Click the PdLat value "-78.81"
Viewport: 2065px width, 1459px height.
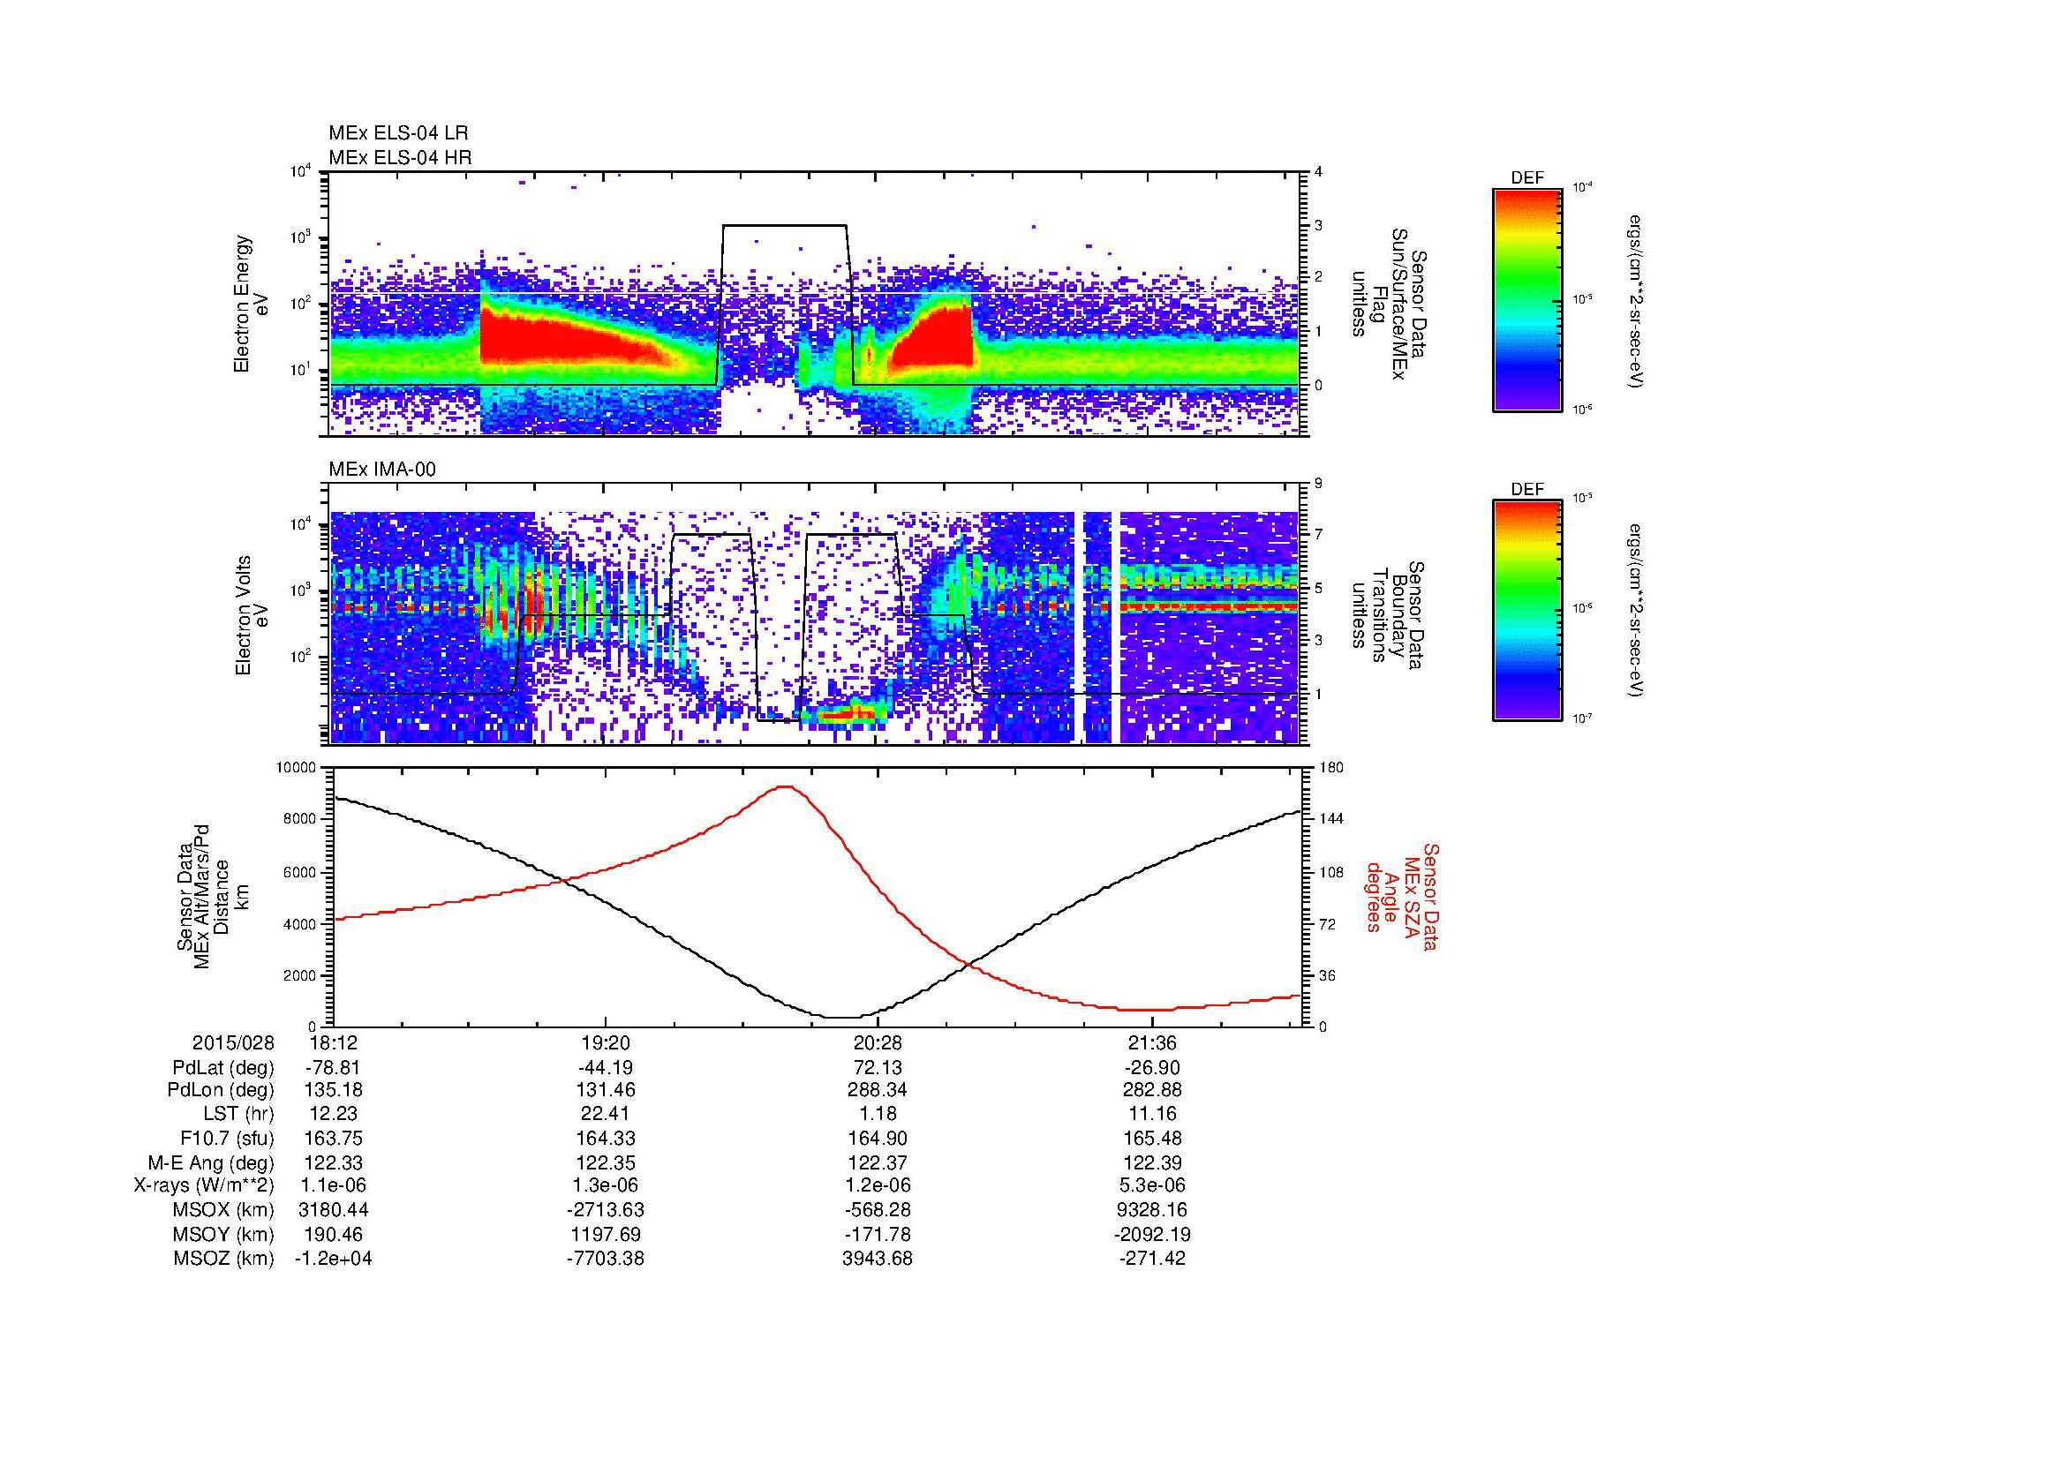coord(333,1068)
